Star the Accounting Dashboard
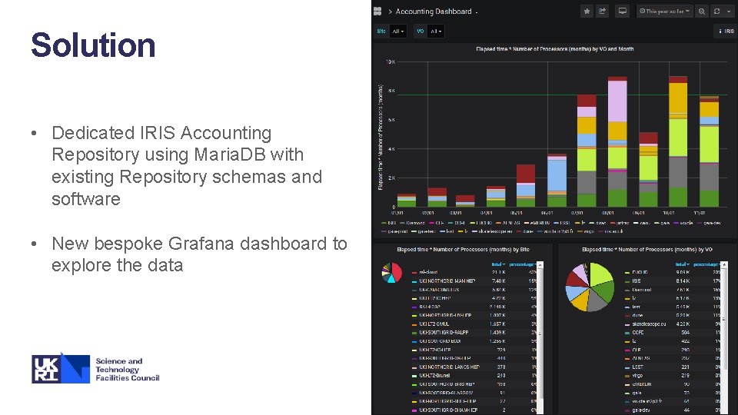The image size is (738, 415). (x=587, y=12)
